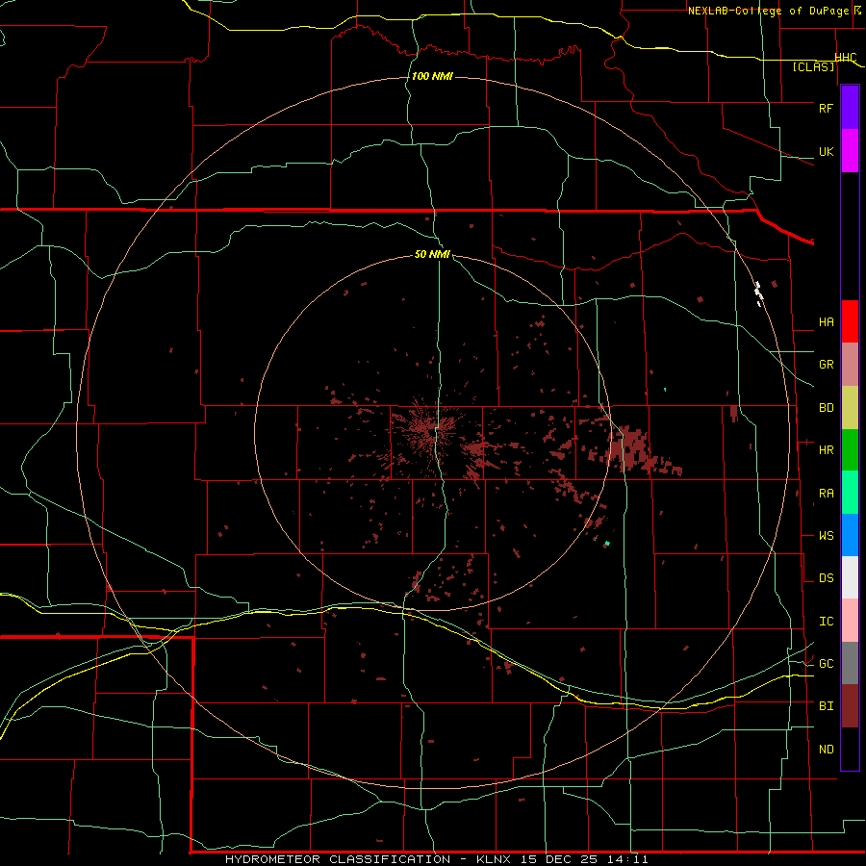Image resolution: width=866 pixels, height=866 pixels.
Task: Click the UK magenta legend swatch
Action: point(850,151)
